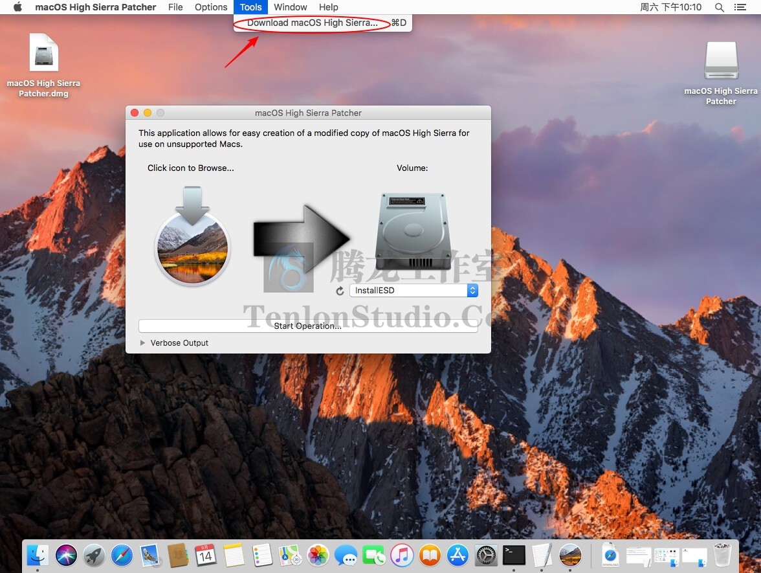
Task: Click High Sierra installer icon to browse
Action: coord(192,235)
